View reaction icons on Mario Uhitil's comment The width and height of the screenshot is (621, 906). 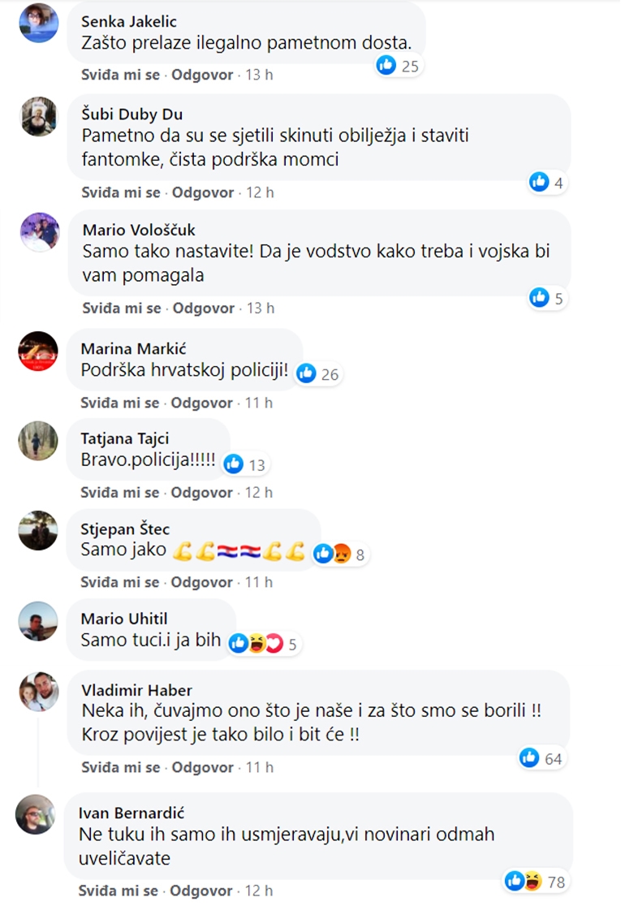click(264, 645)
